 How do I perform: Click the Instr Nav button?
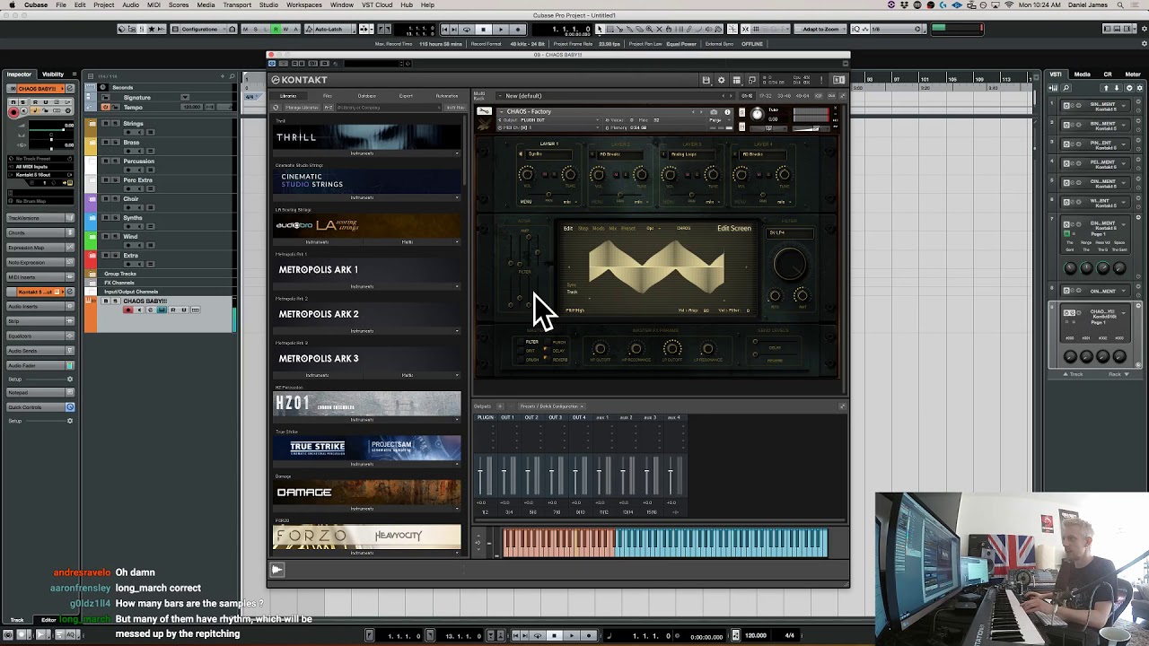(454, 108)
